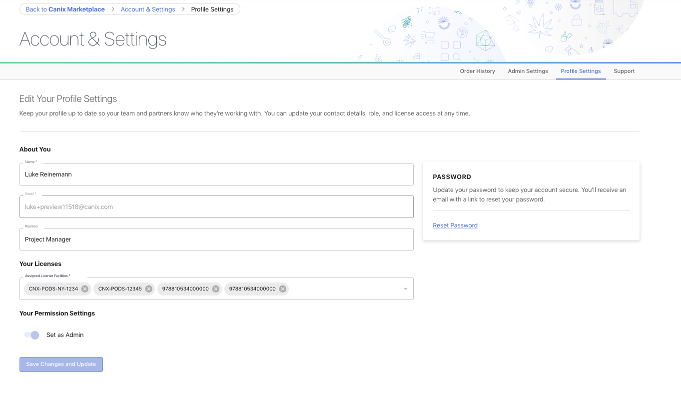The height and width of the screenshot is (395, 681).
Task: Click the Position field showing Project Manager
Action: click(x=216, y=239)
